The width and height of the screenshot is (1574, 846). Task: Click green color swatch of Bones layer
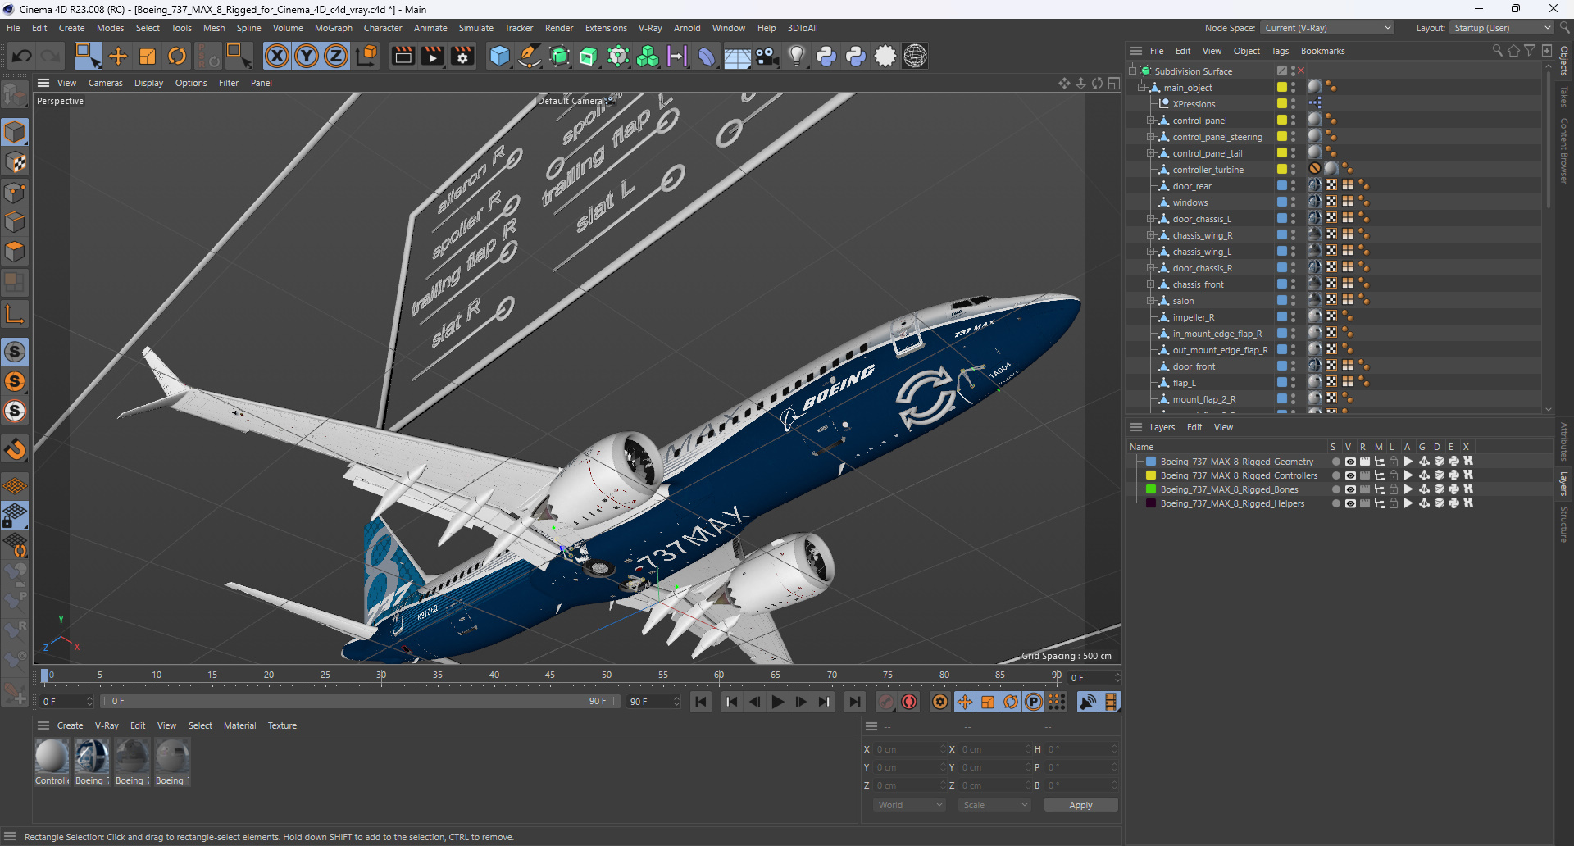point(1151,489)
